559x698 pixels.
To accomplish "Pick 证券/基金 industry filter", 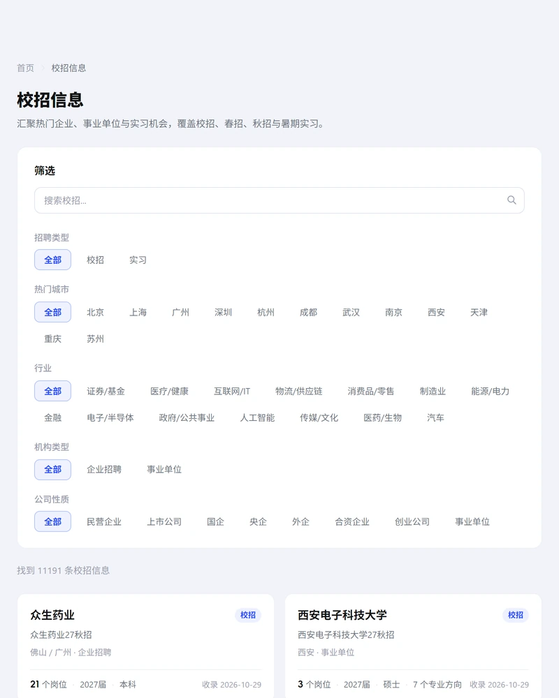I will (x=106, y=392).
